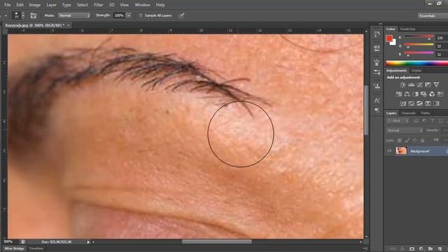Close the Kazayağı.jpg document tab
The image size is (448, 252).
pos(69,25)
